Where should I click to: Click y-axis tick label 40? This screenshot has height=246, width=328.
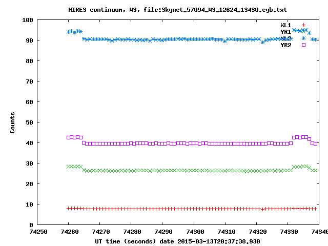30,143
